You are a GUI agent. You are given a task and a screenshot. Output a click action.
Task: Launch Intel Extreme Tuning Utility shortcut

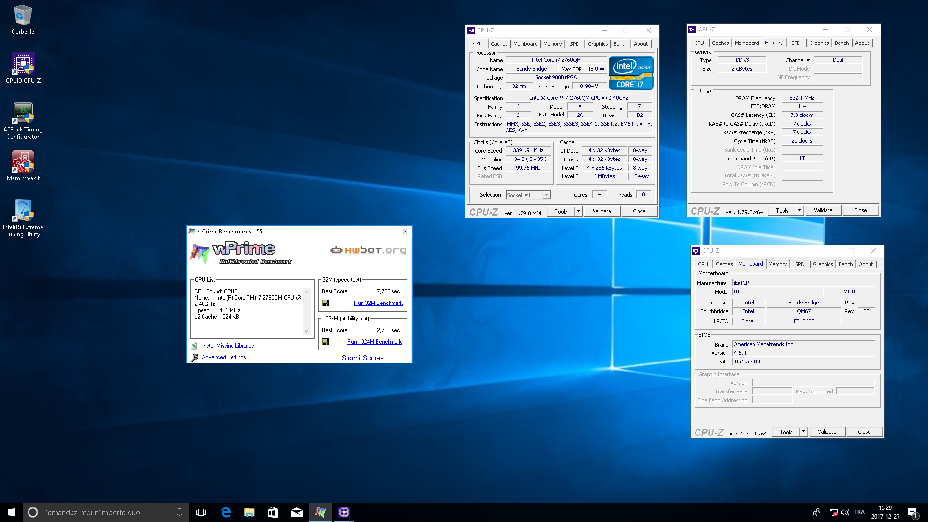[x=23, y=218]
